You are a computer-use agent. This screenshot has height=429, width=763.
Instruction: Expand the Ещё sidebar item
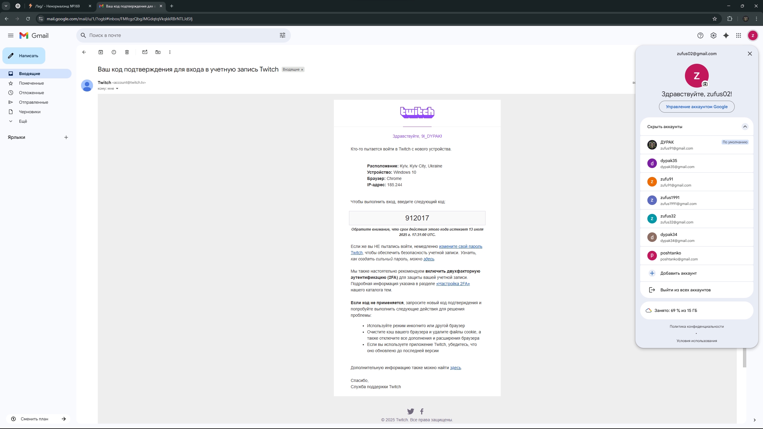[x=23, y=121]
